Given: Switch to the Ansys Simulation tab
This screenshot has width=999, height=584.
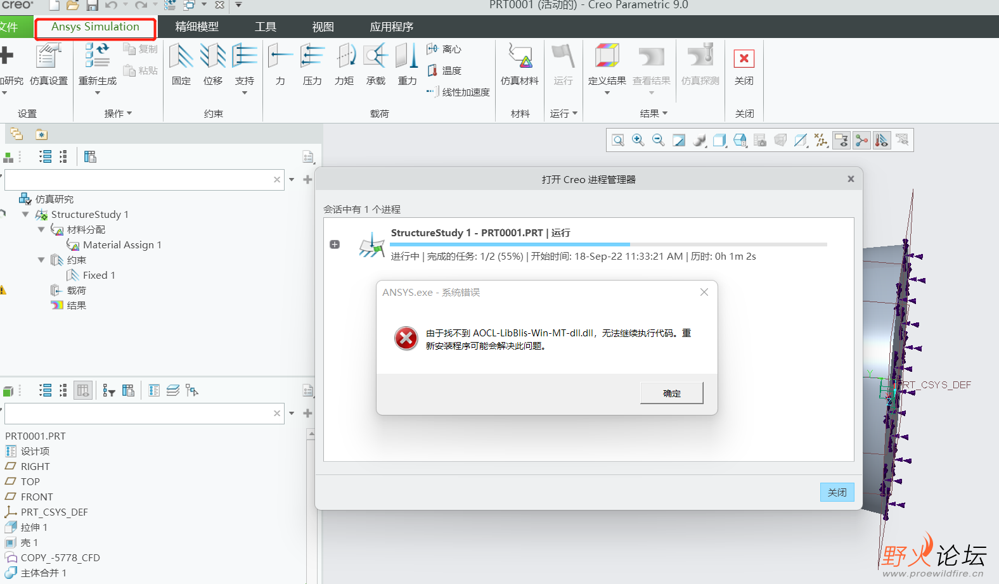Looking at the screenshot, I should (95, 27).
